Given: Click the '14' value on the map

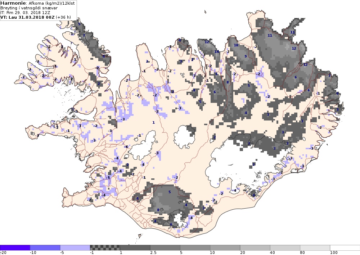Looking at the screenshot, I should tap(216, 51).
